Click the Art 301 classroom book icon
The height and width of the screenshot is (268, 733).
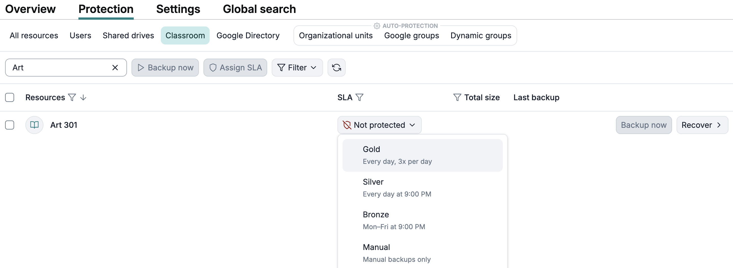(x=34, y=125)
